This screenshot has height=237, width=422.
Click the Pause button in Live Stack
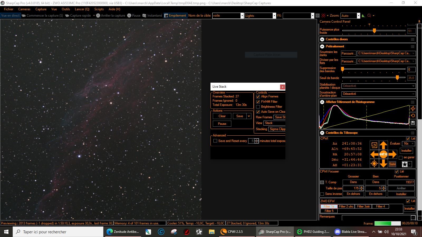point(222,124)
